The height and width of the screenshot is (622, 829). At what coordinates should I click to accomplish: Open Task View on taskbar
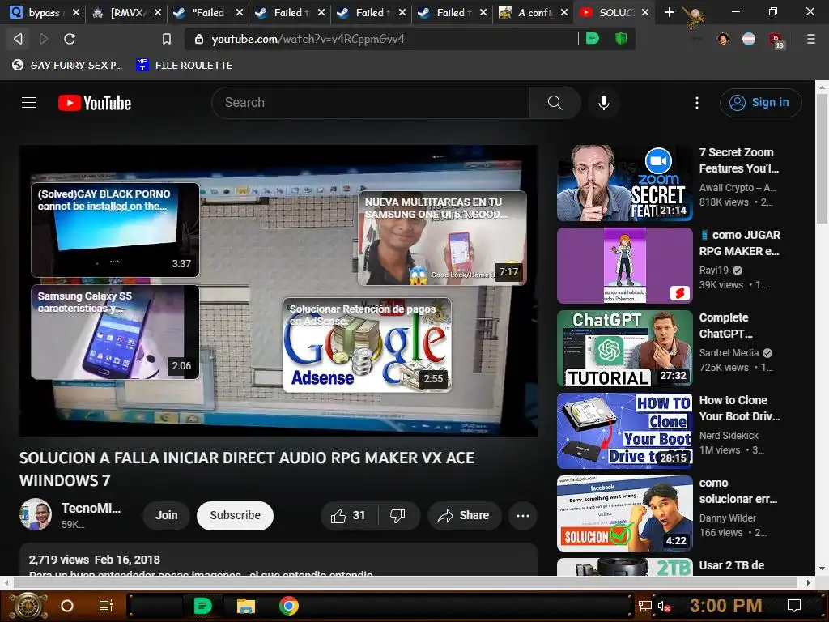coord(106,606)
